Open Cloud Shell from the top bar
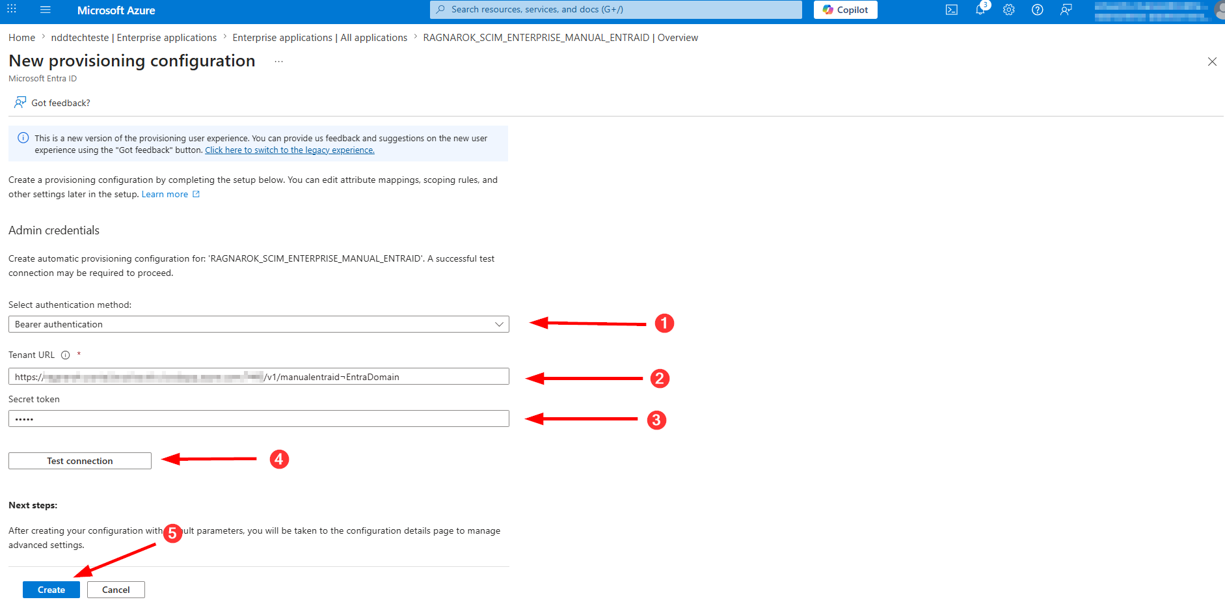 coord(952,10)
